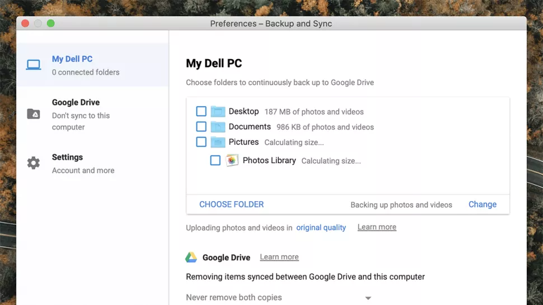Open the Settings section in sidebar
The width and height of the screenshot is (543, 305).
pyautogui.click(x=67, y=158)
